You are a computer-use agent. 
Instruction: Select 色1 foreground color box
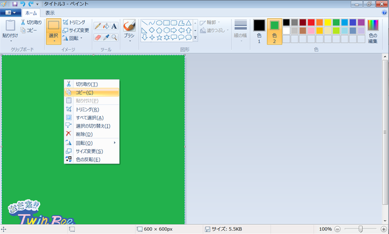pyautogui.click(x=260, y=32)
